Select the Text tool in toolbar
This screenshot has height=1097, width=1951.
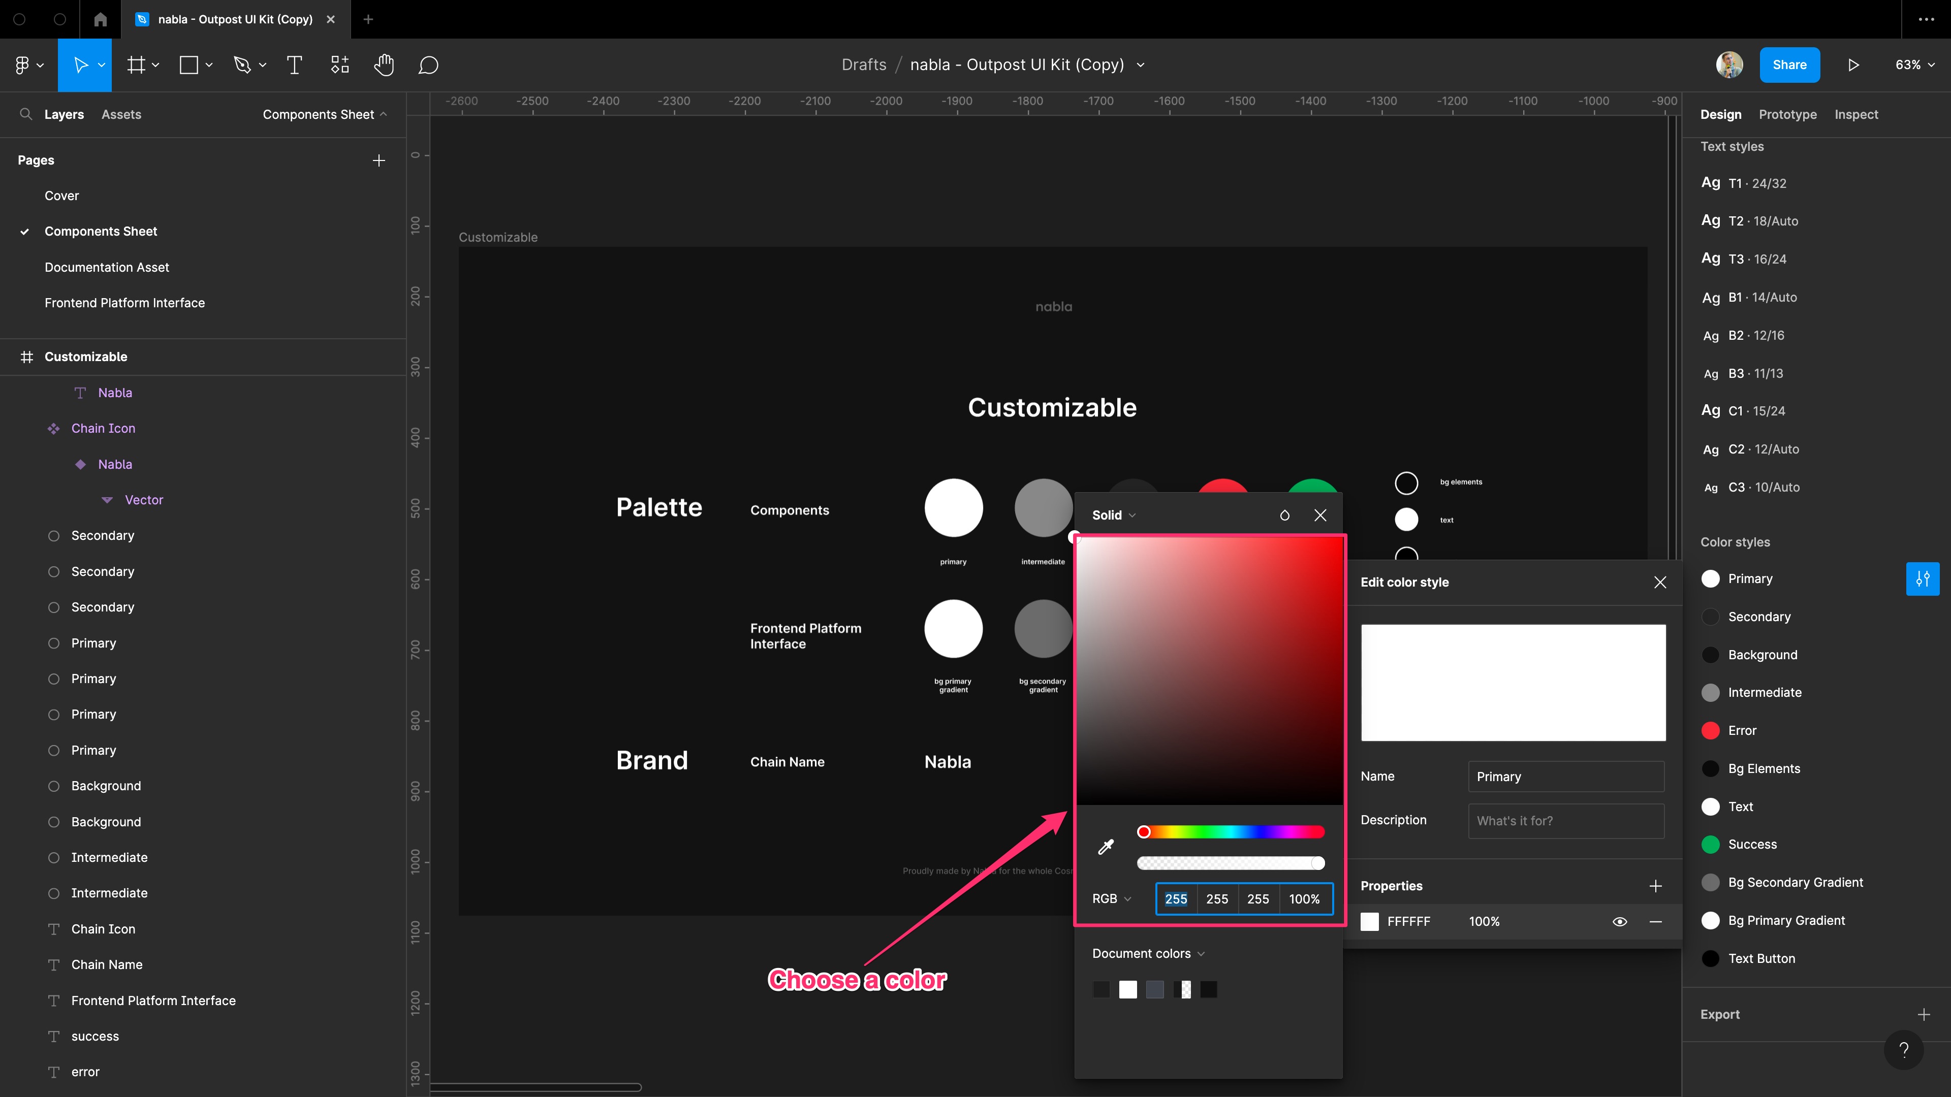(x=294, y=64)
